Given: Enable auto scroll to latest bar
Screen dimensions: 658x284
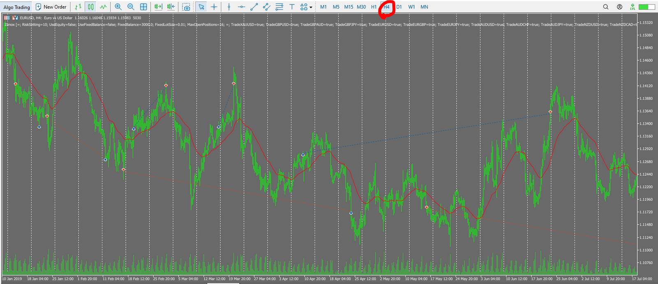Looking at the screenshot, I should [158, 7].
